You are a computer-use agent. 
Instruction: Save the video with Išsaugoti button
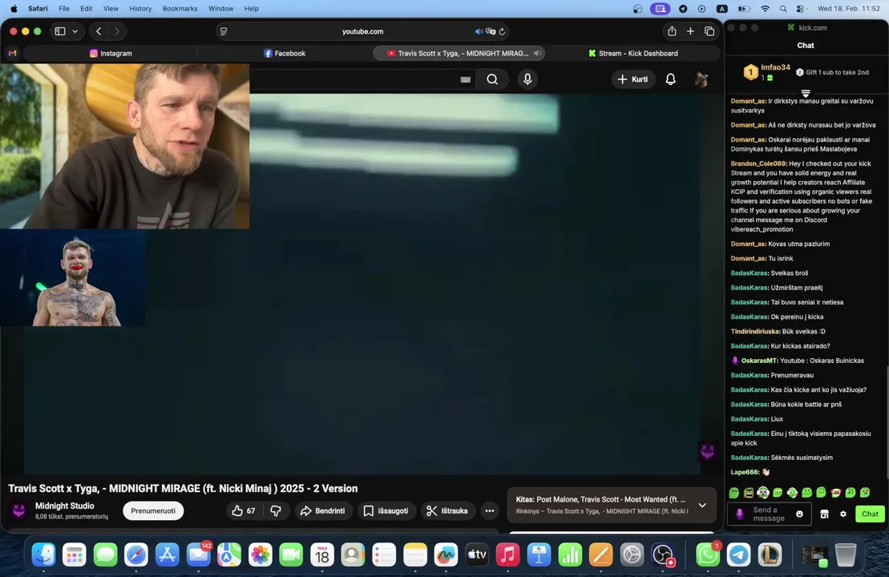coord(386,510)
